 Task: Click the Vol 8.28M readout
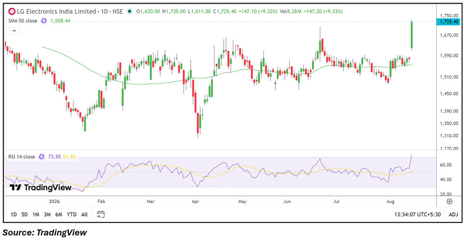pyautogui.click(x=291, y=12)
